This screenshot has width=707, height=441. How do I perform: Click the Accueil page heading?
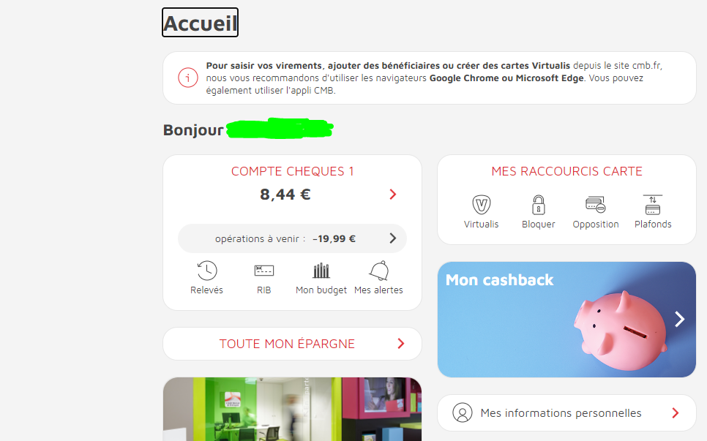[201, 23]
